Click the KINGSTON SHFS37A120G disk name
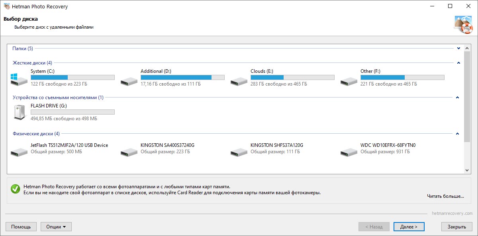 (277, 145)
